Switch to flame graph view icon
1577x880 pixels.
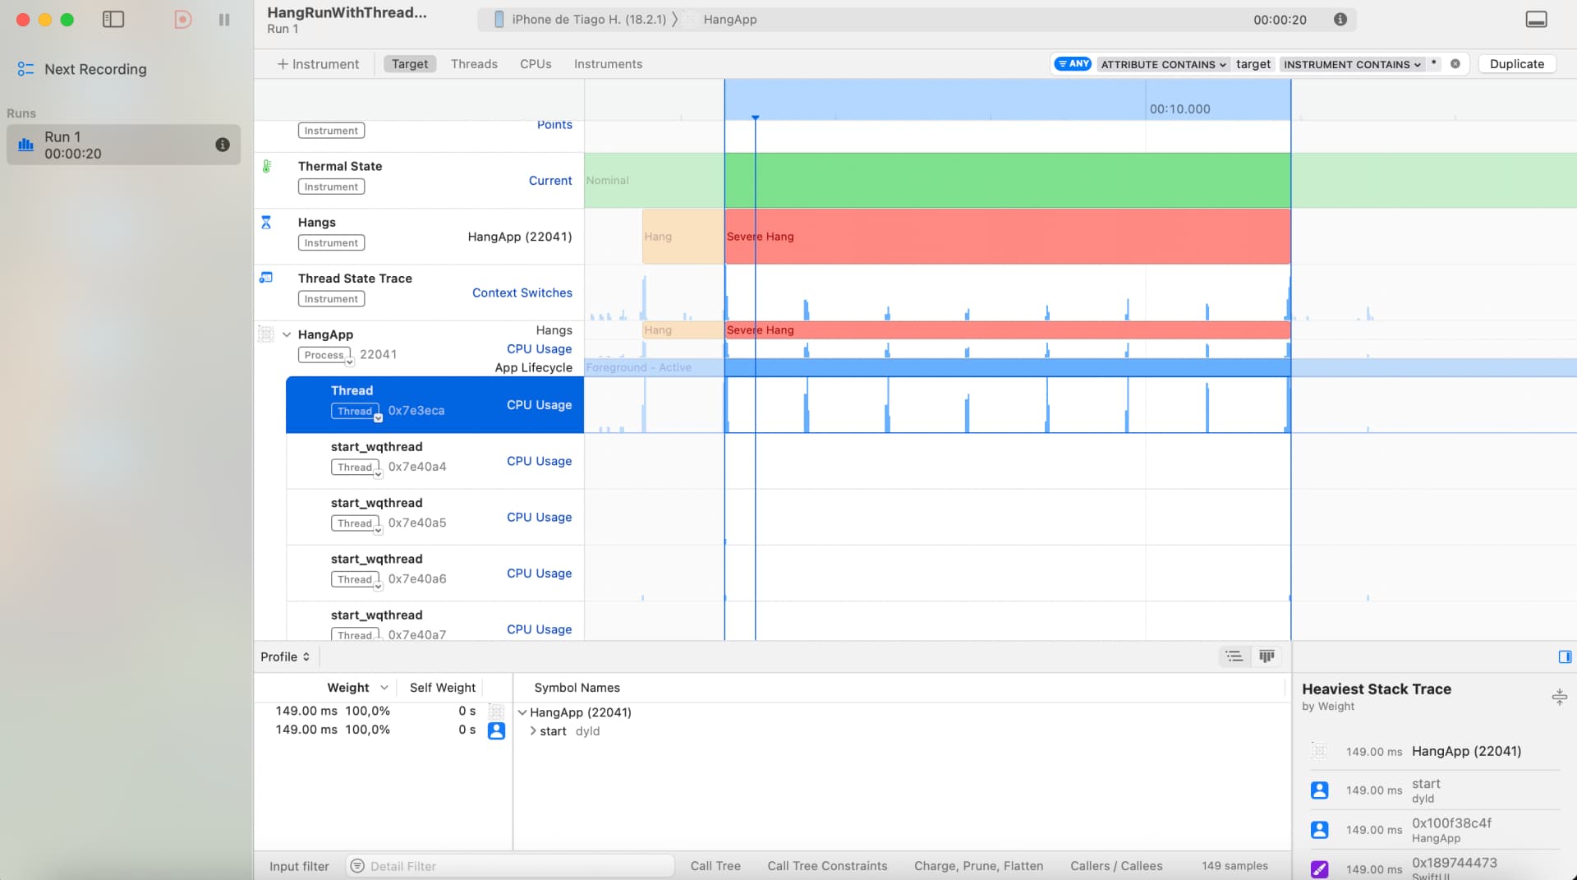pyautogui.click(x=1267, y=657)
